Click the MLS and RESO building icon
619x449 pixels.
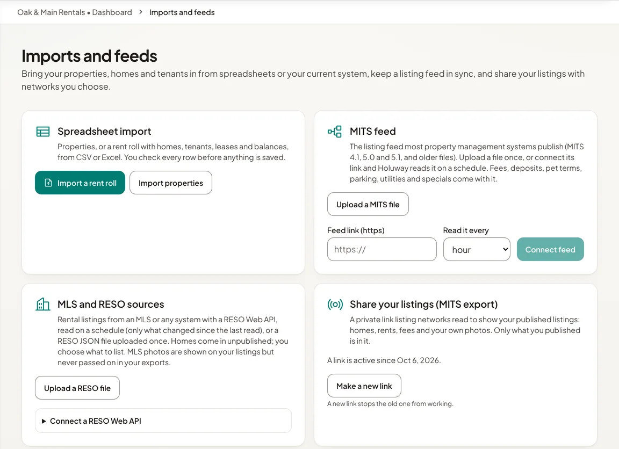pos(42,304)
